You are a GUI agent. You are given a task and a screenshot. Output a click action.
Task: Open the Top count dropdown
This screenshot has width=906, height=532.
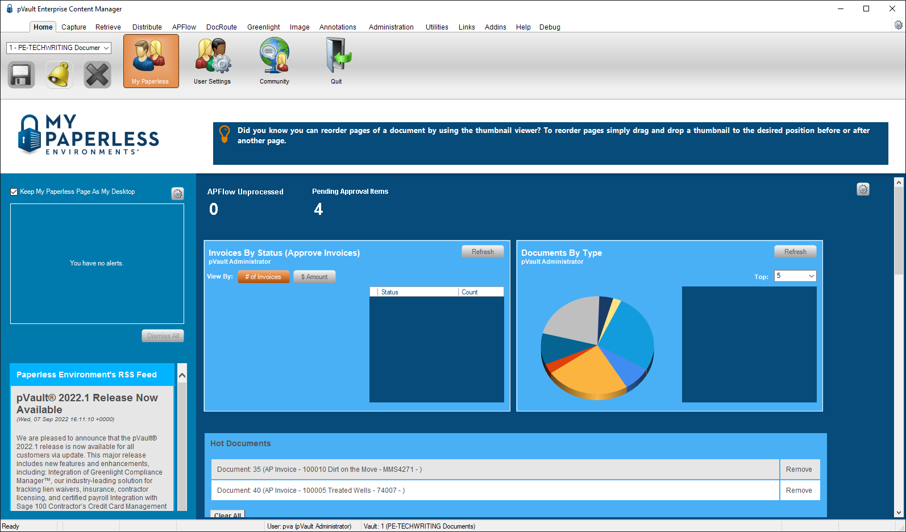click(x=795, y=276)
